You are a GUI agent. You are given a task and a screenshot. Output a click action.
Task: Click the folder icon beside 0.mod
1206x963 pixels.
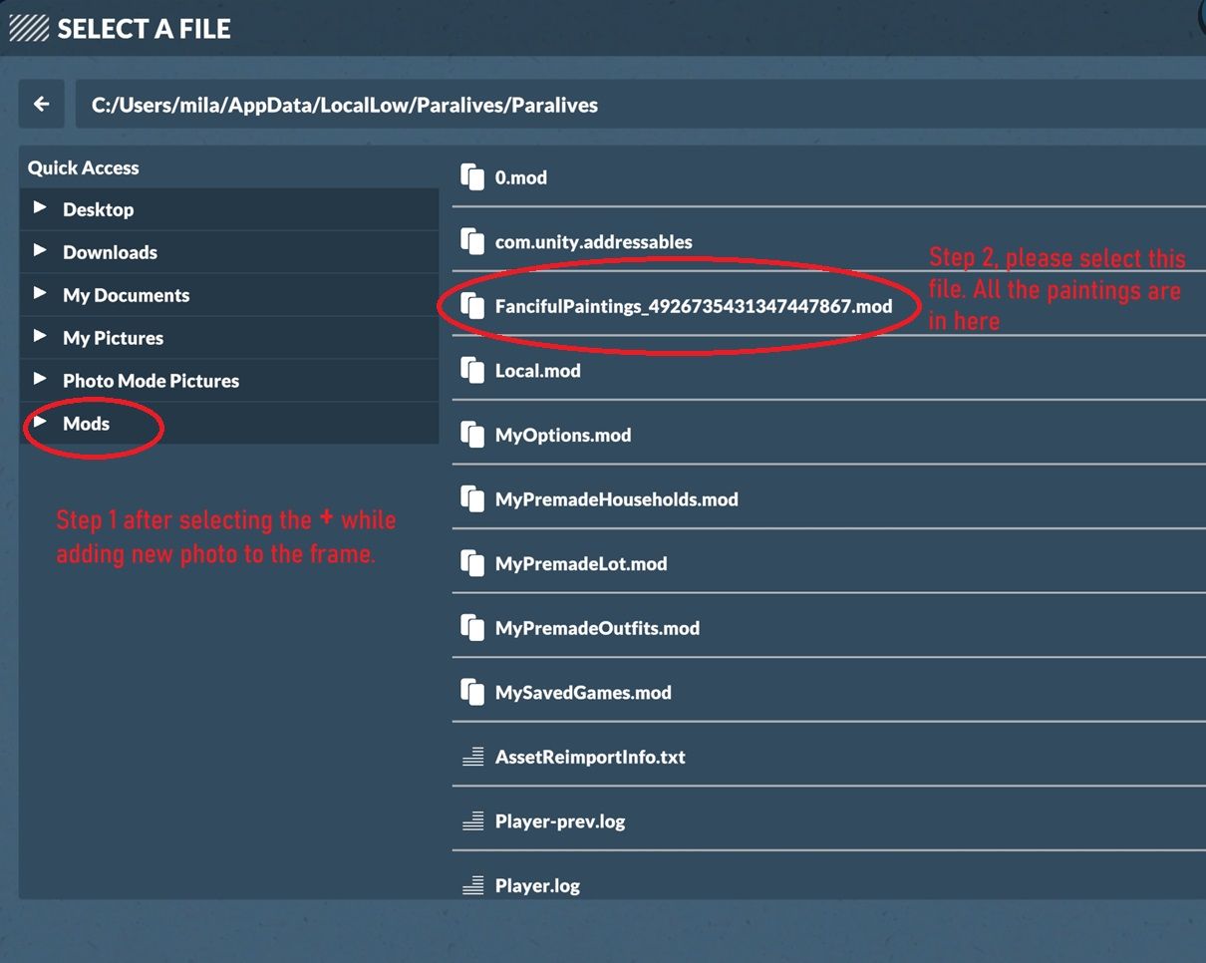tap(472, 177)
